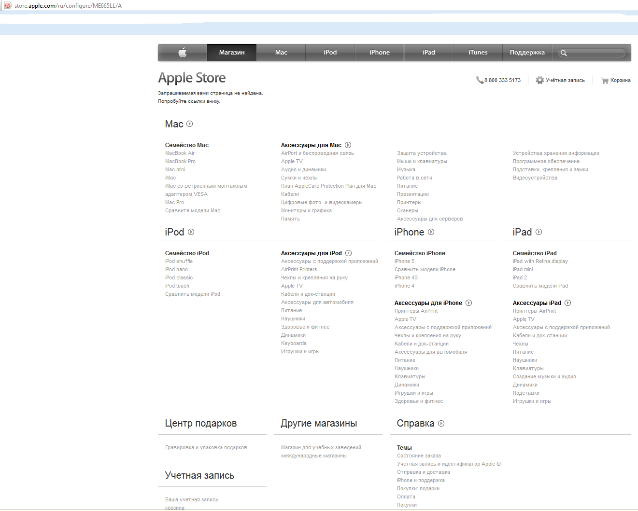Click arrow circle next to iPod heading
Viewport: 638px width, 511px height.
point(191,232)
